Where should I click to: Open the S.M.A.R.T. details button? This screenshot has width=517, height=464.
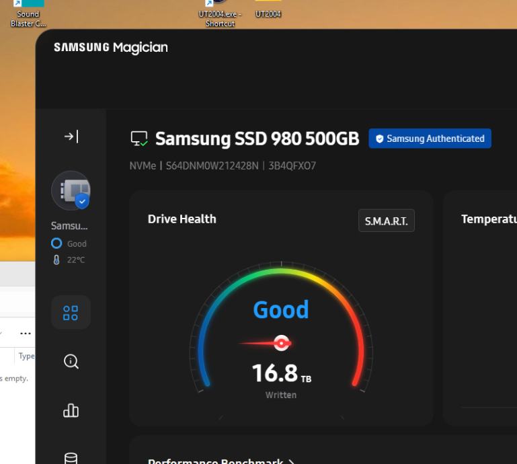(386, 221)
